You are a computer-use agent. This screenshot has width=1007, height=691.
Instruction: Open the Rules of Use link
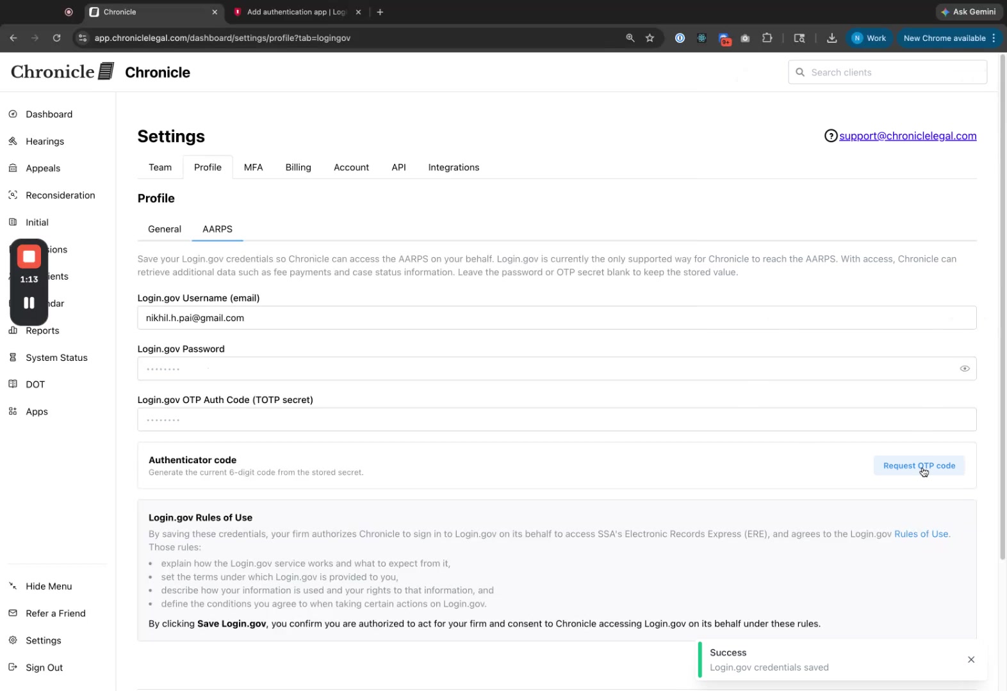coord(921,534)
